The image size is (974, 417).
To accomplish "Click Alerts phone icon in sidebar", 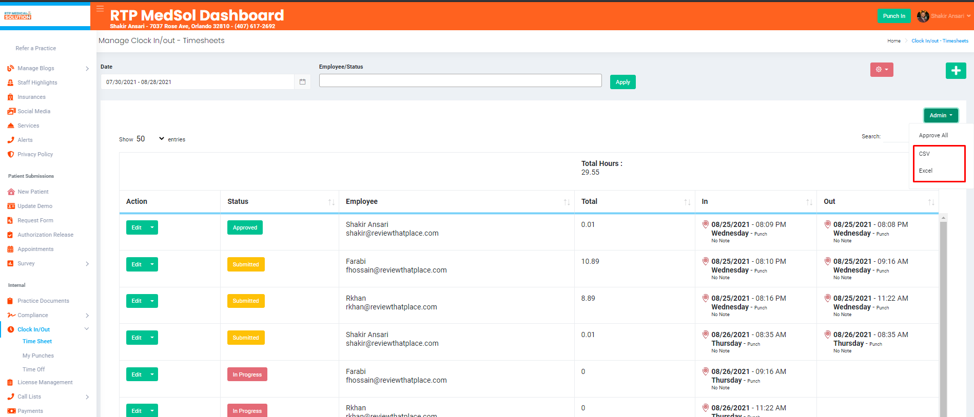I will point(11,140).
